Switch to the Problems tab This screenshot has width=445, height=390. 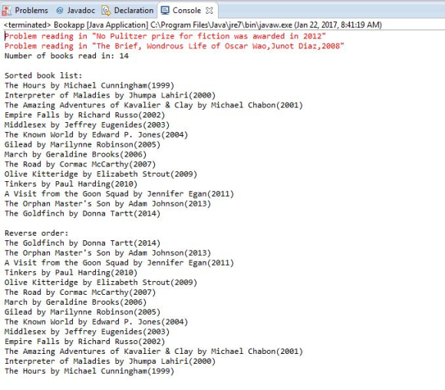click(31, 11)
